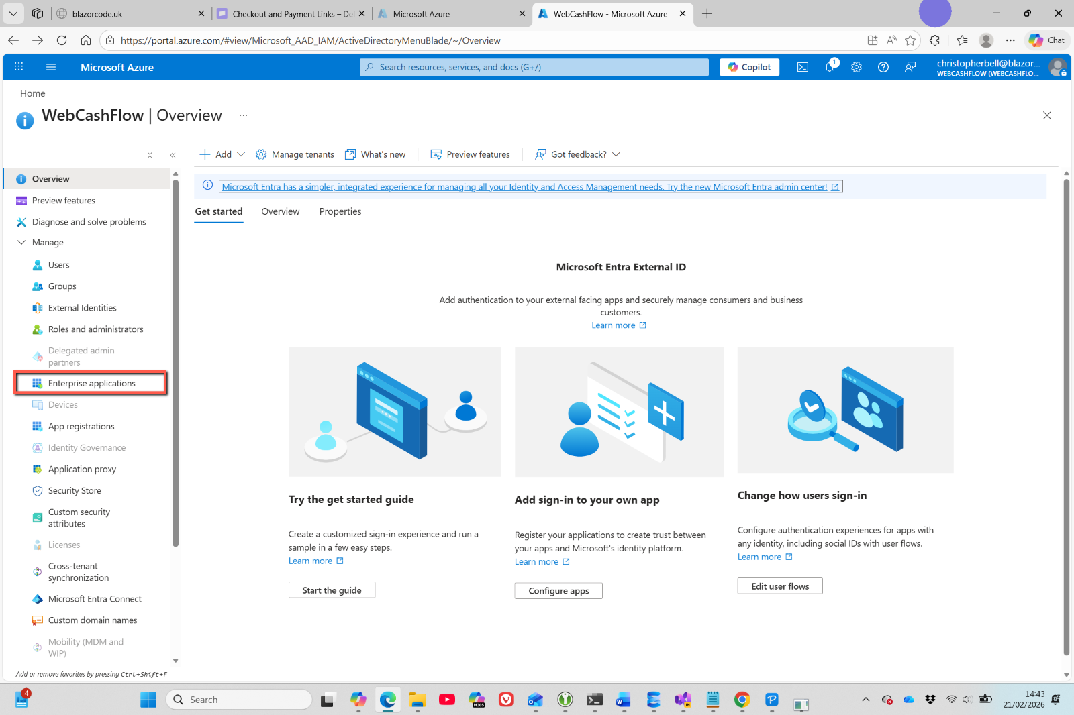Open the Manage tenants toolbar item
The width and height of the screenshot is (1074, 715).
pos(295,154)
